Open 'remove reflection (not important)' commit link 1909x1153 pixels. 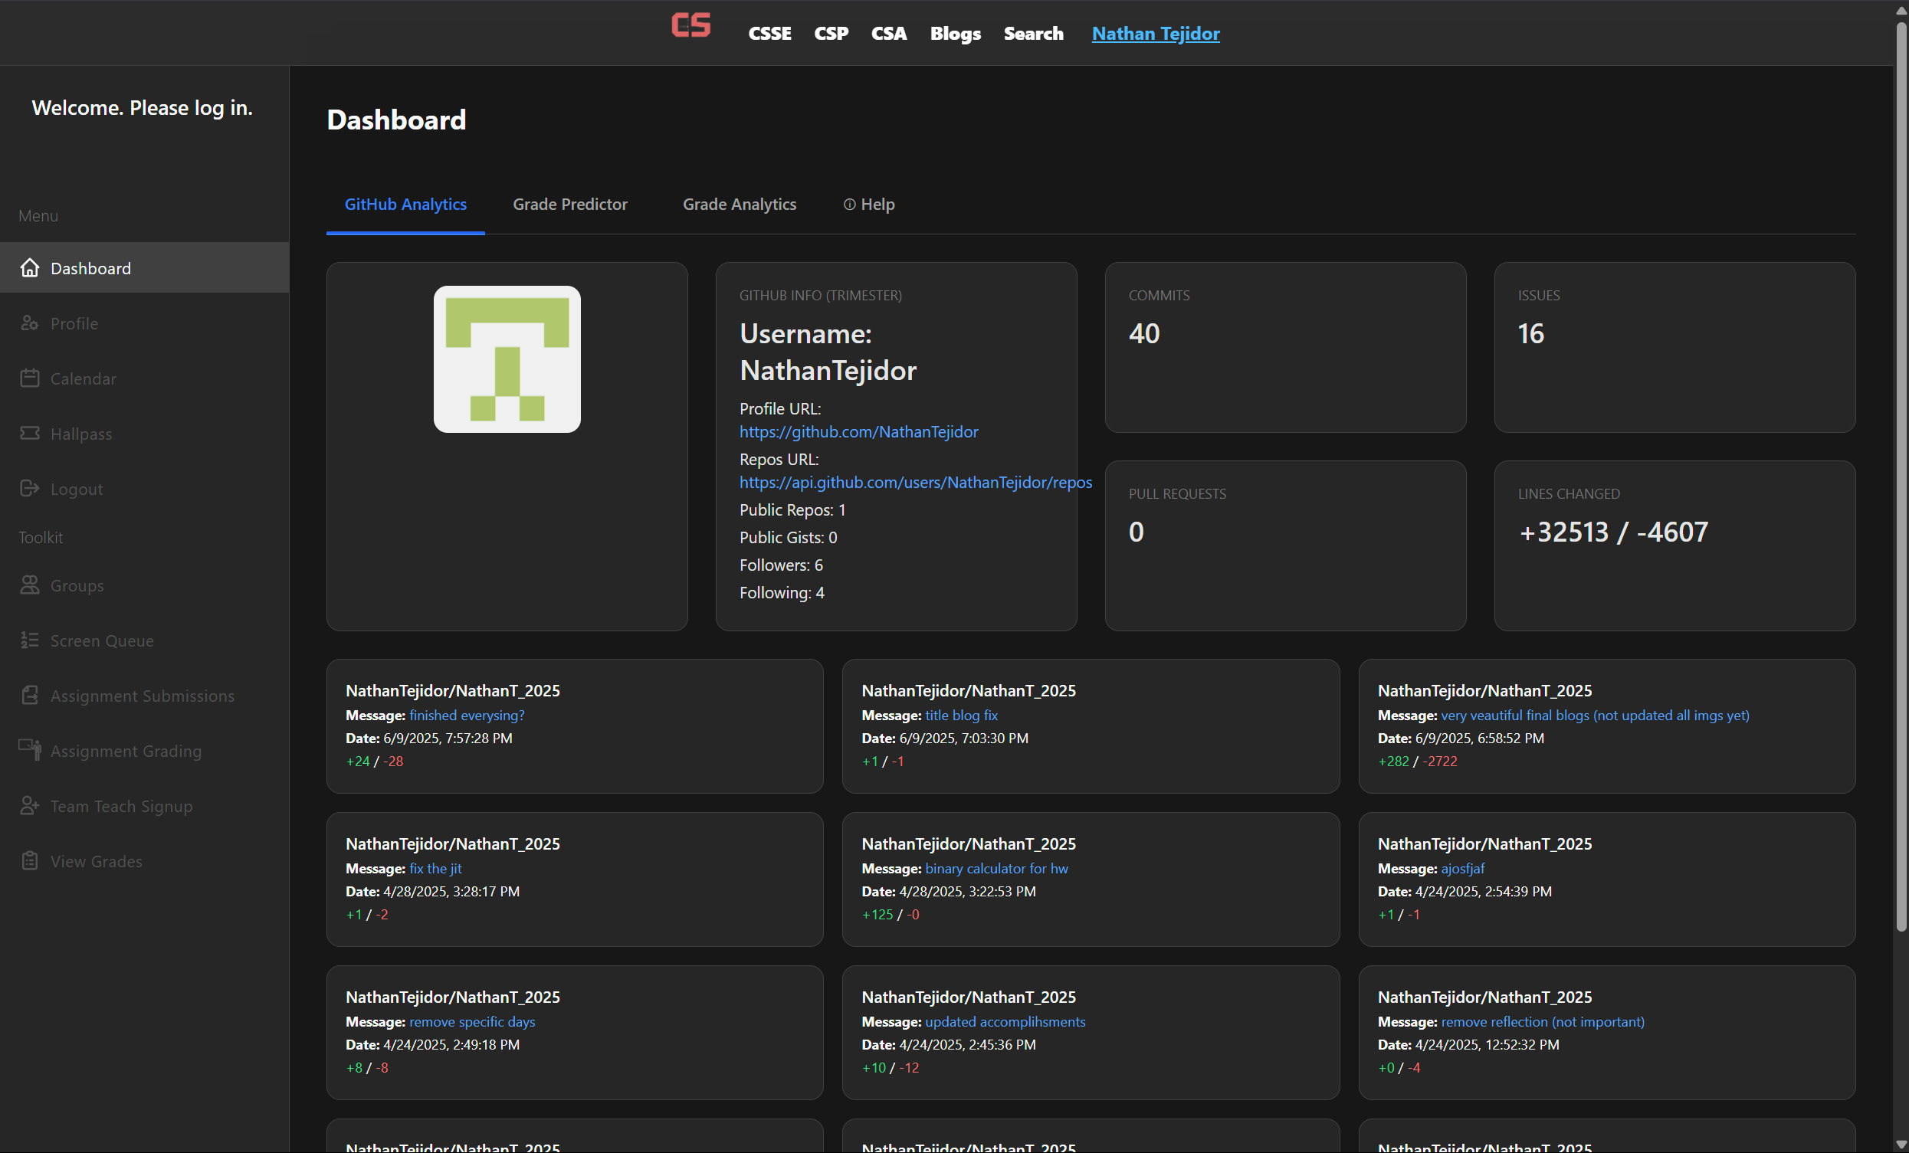click(1543, 1022)
